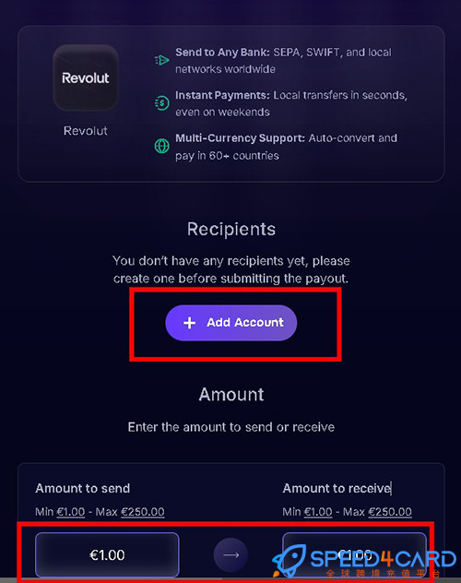Click the Amount section heading
This screenshot has width=461, height=583.
point(231,395)
